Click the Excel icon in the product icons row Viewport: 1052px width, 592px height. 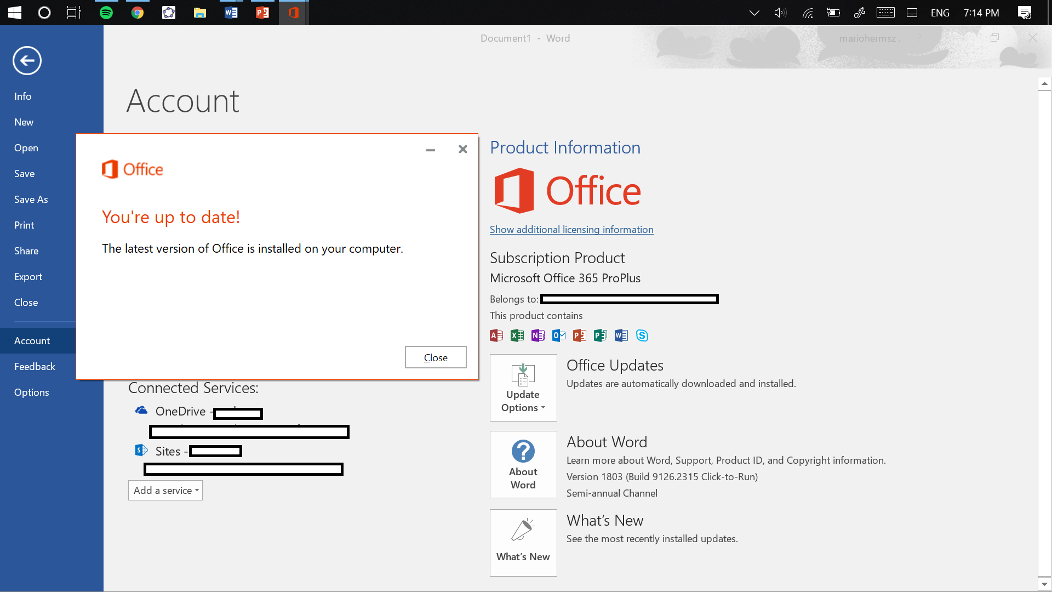click(x=517, y=335)
